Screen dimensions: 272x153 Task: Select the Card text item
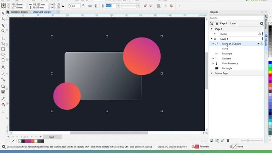click(227, 59)
